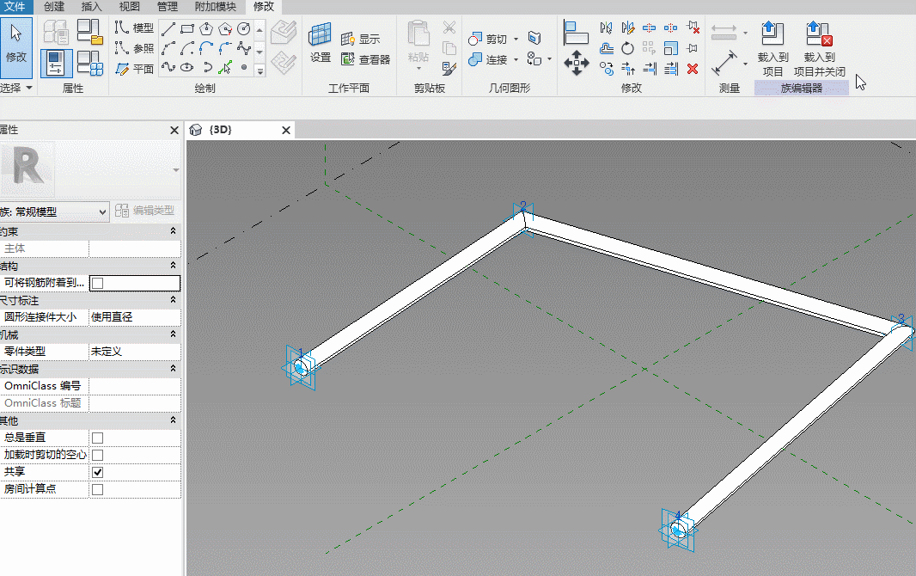Viewport: 916px width, 576px height.
Task: Use the Mirror Pick Axis tool
Action: [607, 28]
